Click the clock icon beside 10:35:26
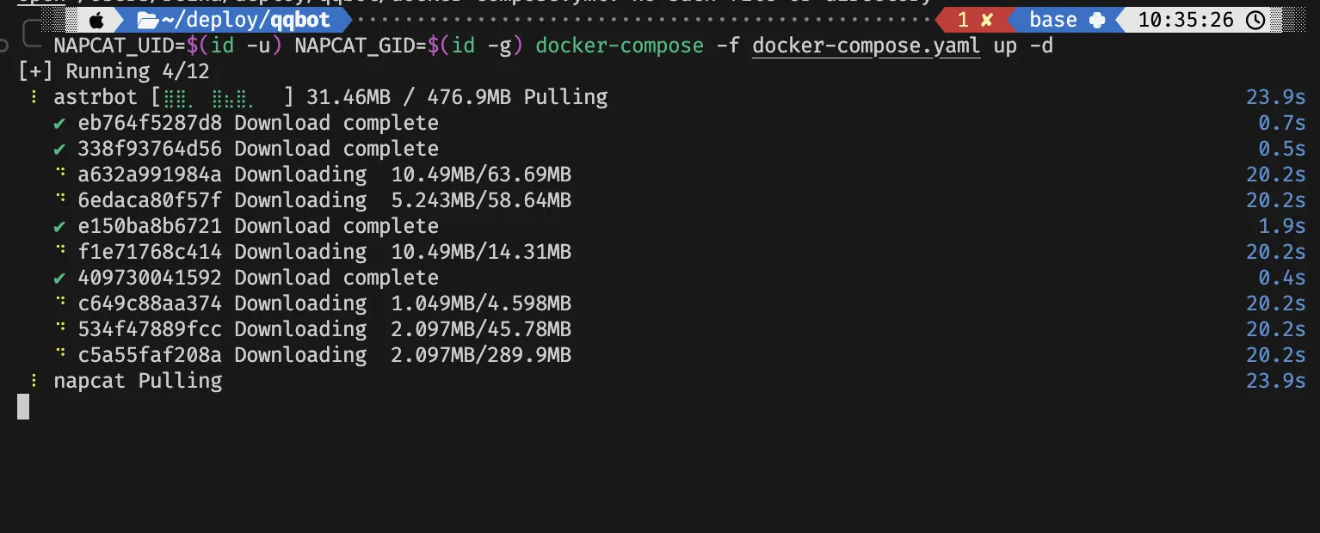 click(1255, 20)
